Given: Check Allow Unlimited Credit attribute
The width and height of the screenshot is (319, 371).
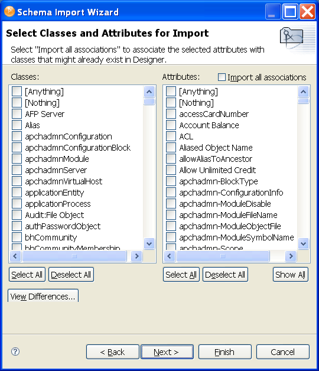Looking at the screenshot, I should pyautogui.click(x=171, y=170).
